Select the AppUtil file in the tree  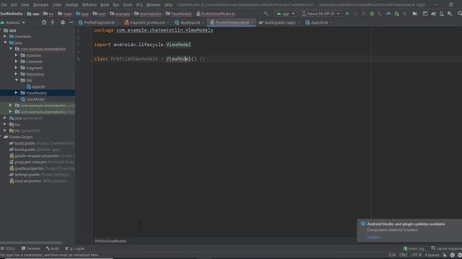[35, 86]
